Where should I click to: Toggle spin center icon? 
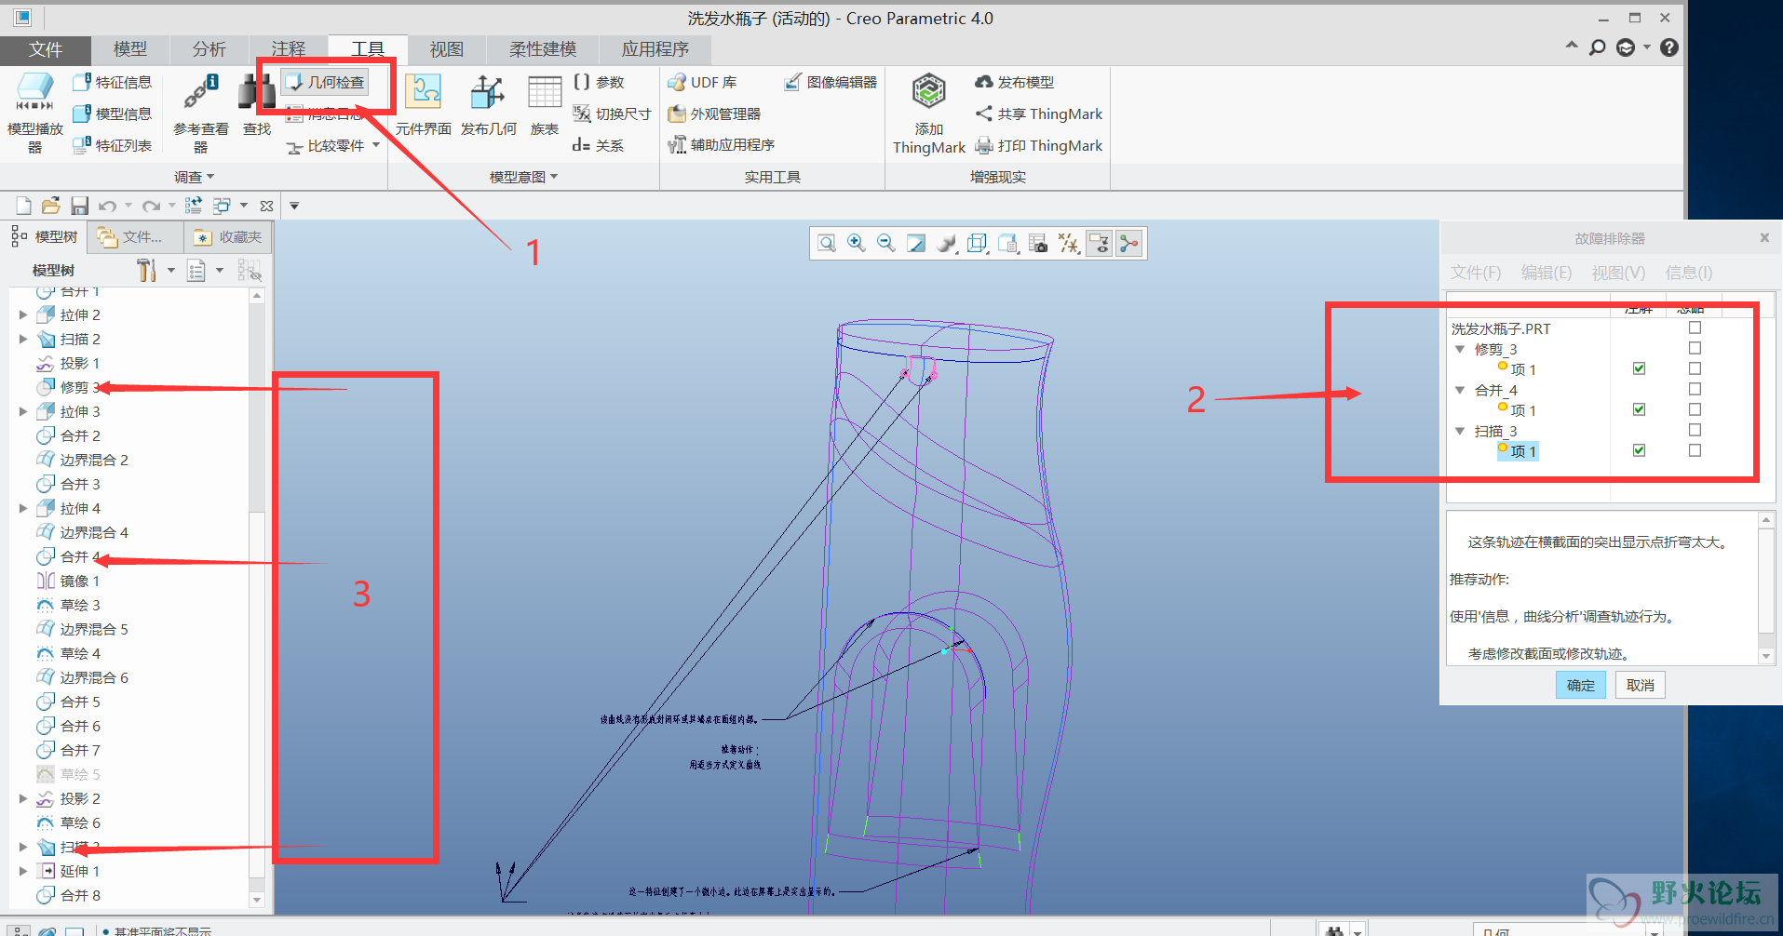pos(1129,244)
